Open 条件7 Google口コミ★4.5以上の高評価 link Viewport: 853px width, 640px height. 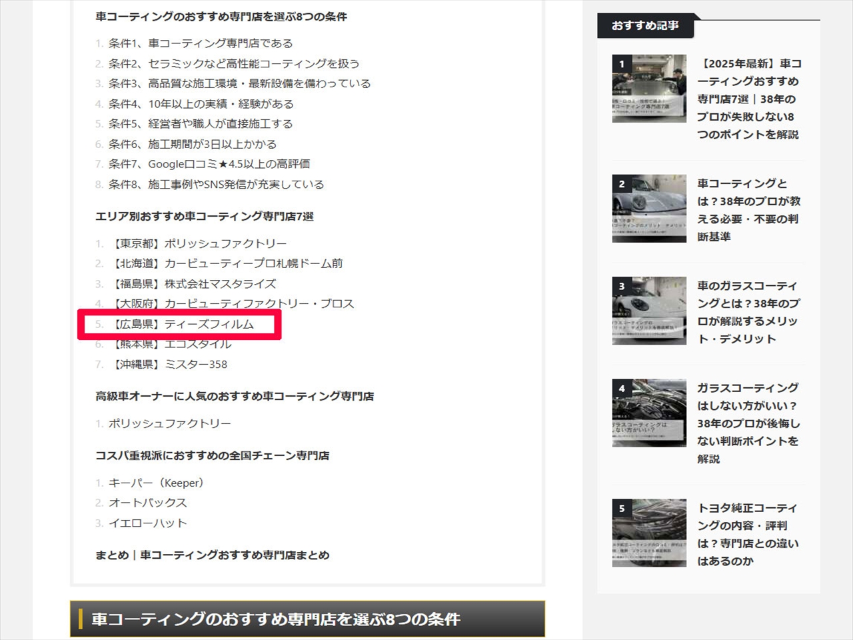(x=209, y=164)
